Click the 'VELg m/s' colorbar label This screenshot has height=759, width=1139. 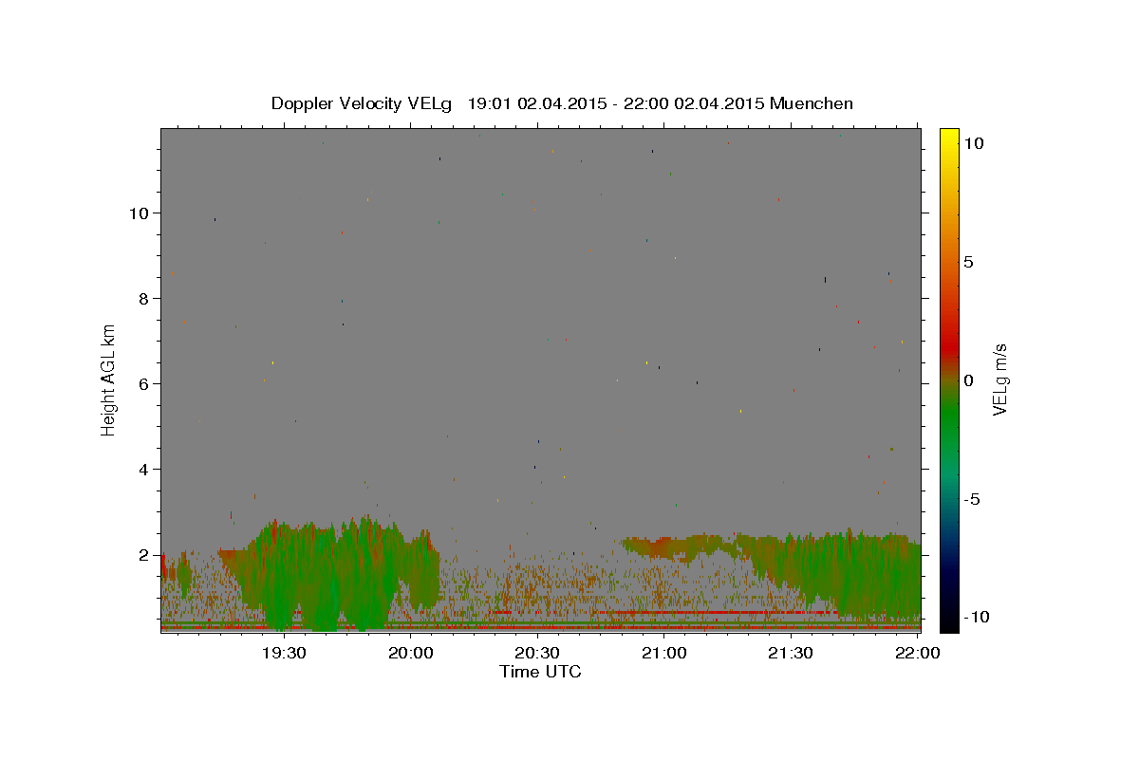(x=999, y=379)
